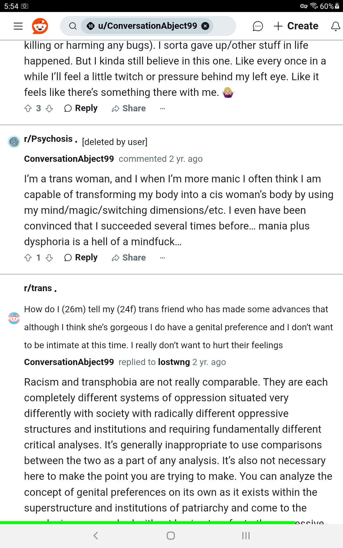The width and height of the screenshot is (343, 548).
Task: Remove the u/ConversationAbject99 search filter
Action: 205,26
